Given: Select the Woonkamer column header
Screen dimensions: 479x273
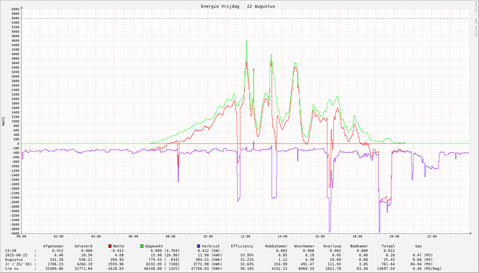Looking at the screenshot, I should pyautogui.click(x=304, y=246).
